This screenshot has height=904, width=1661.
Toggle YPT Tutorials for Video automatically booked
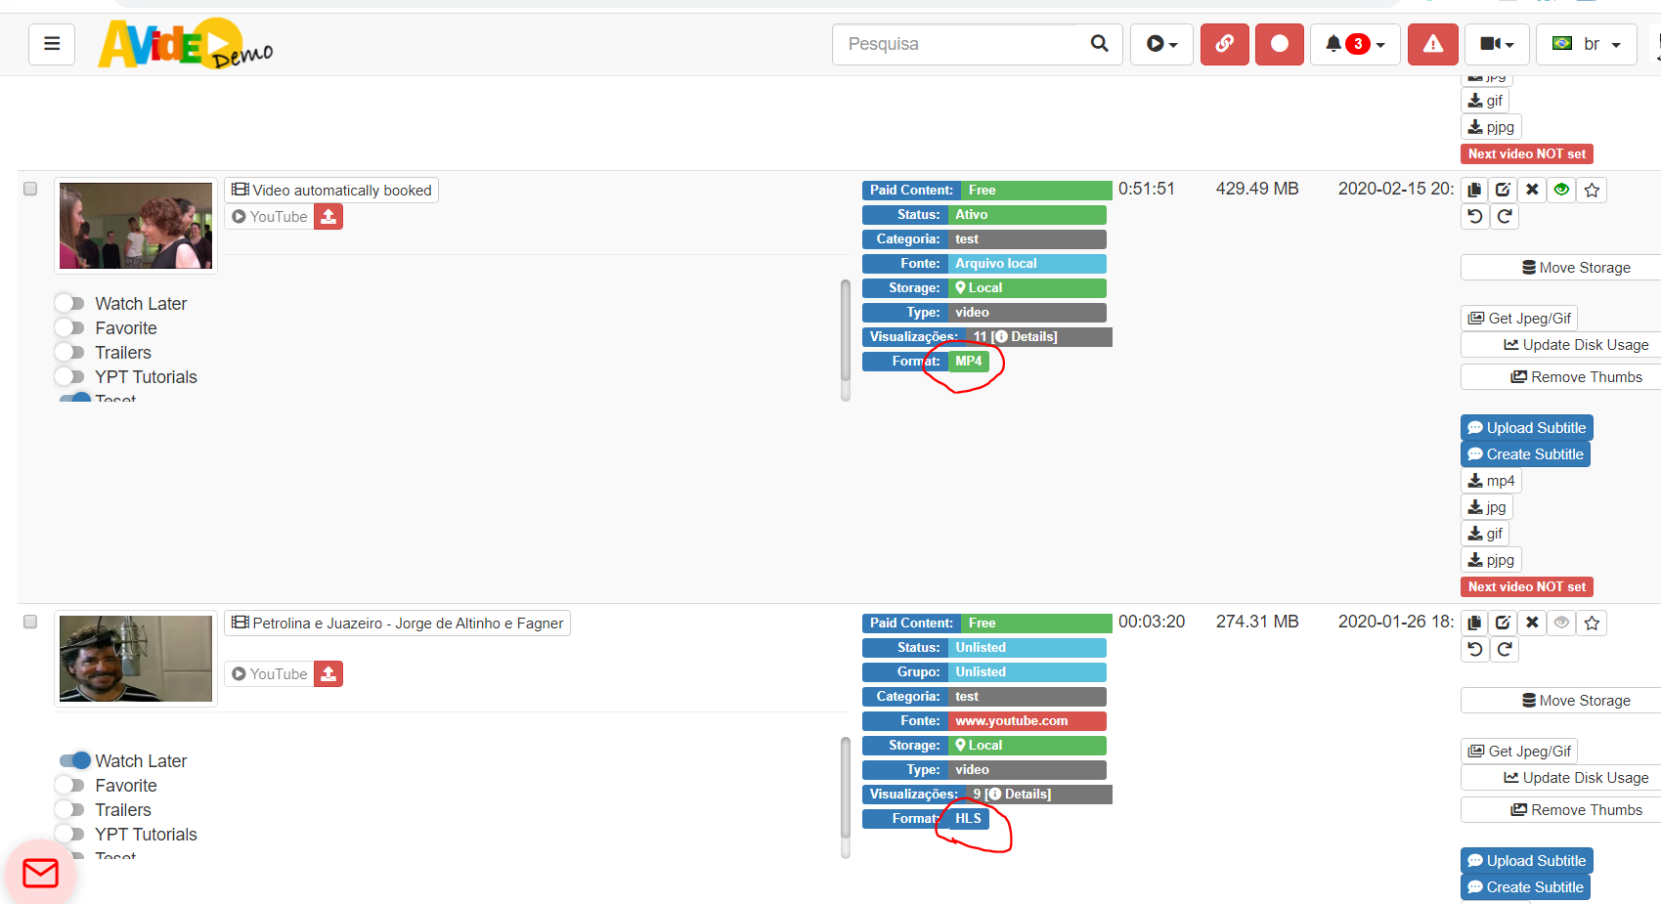coord(70,376)
